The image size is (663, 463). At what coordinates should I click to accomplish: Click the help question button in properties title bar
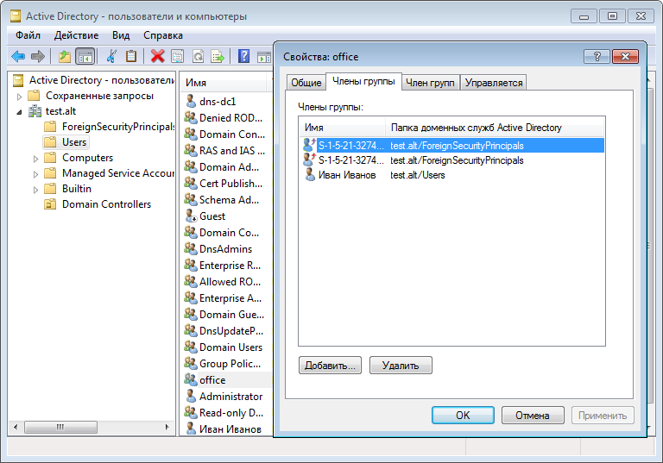click(597, 57)
